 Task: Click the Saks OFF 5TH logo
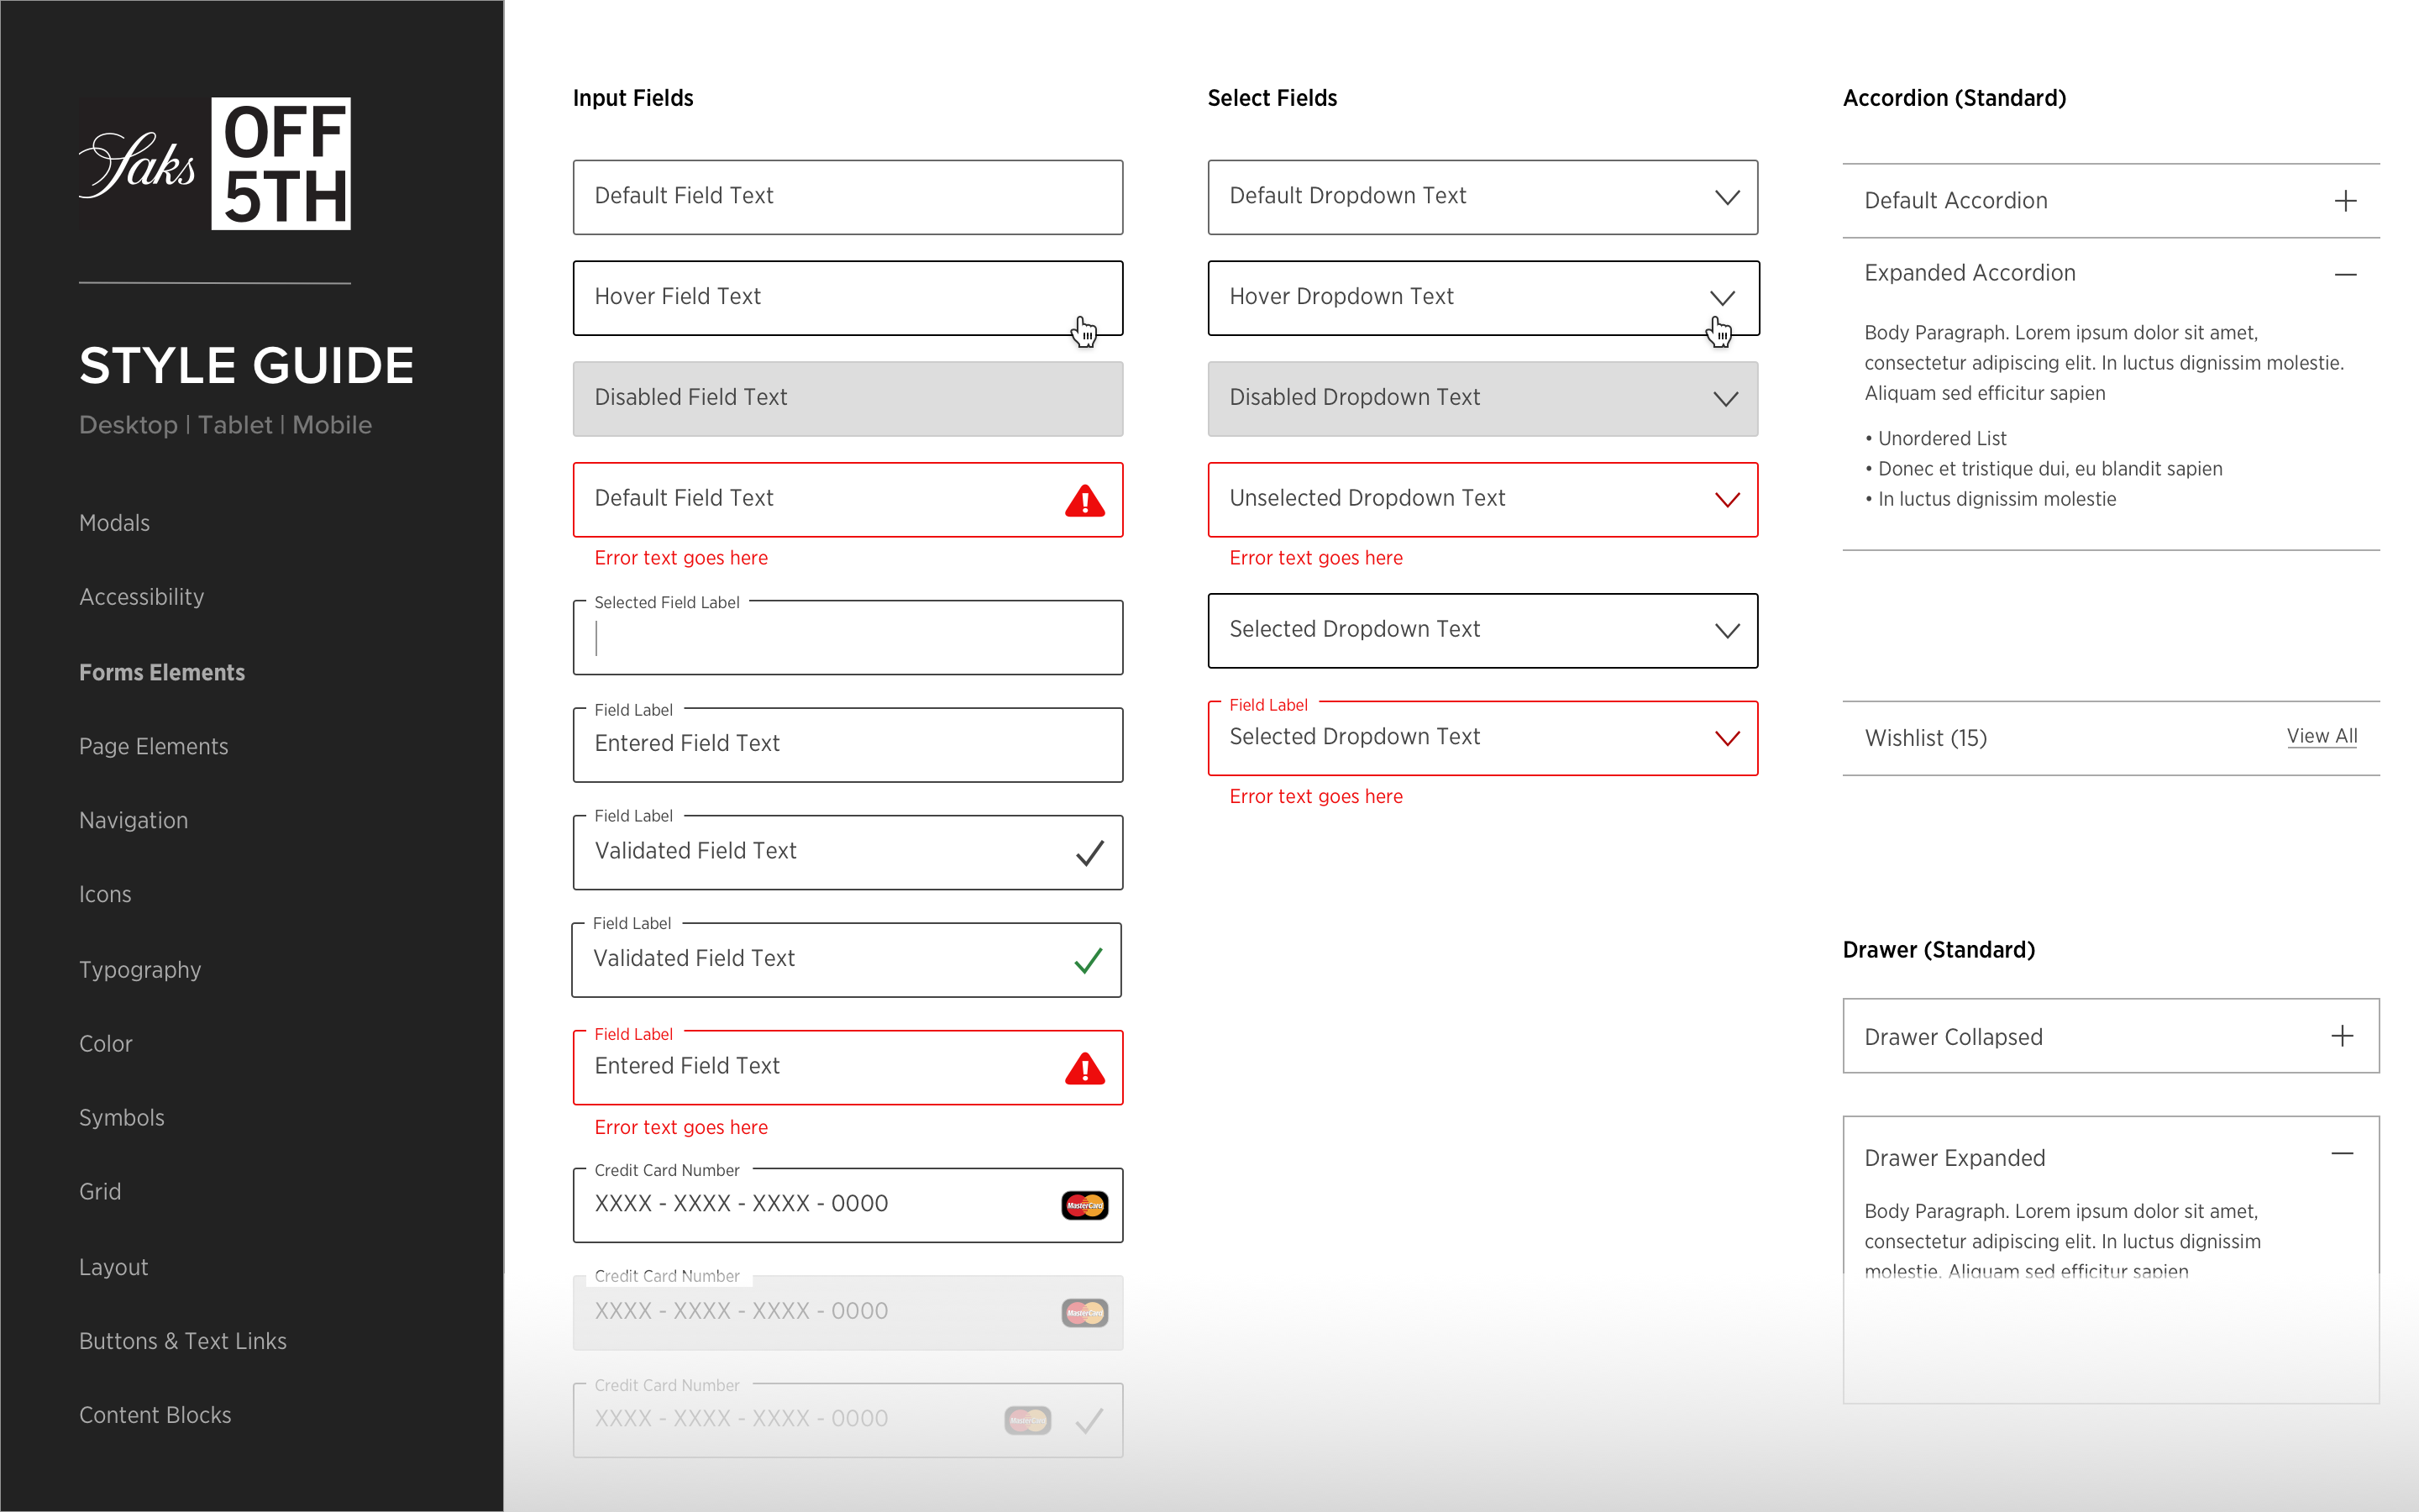[215, 164]
